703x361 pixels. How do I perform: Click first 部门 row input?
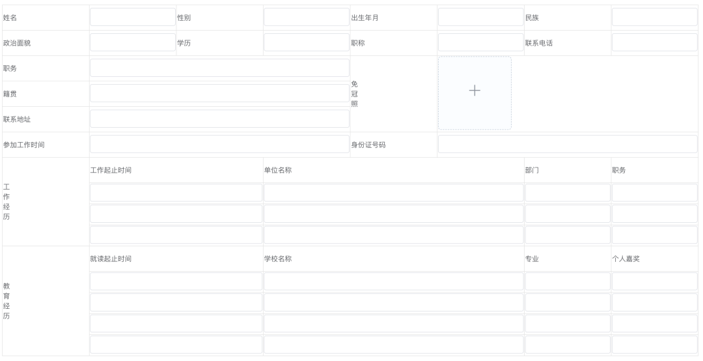[x=567, y=193]
